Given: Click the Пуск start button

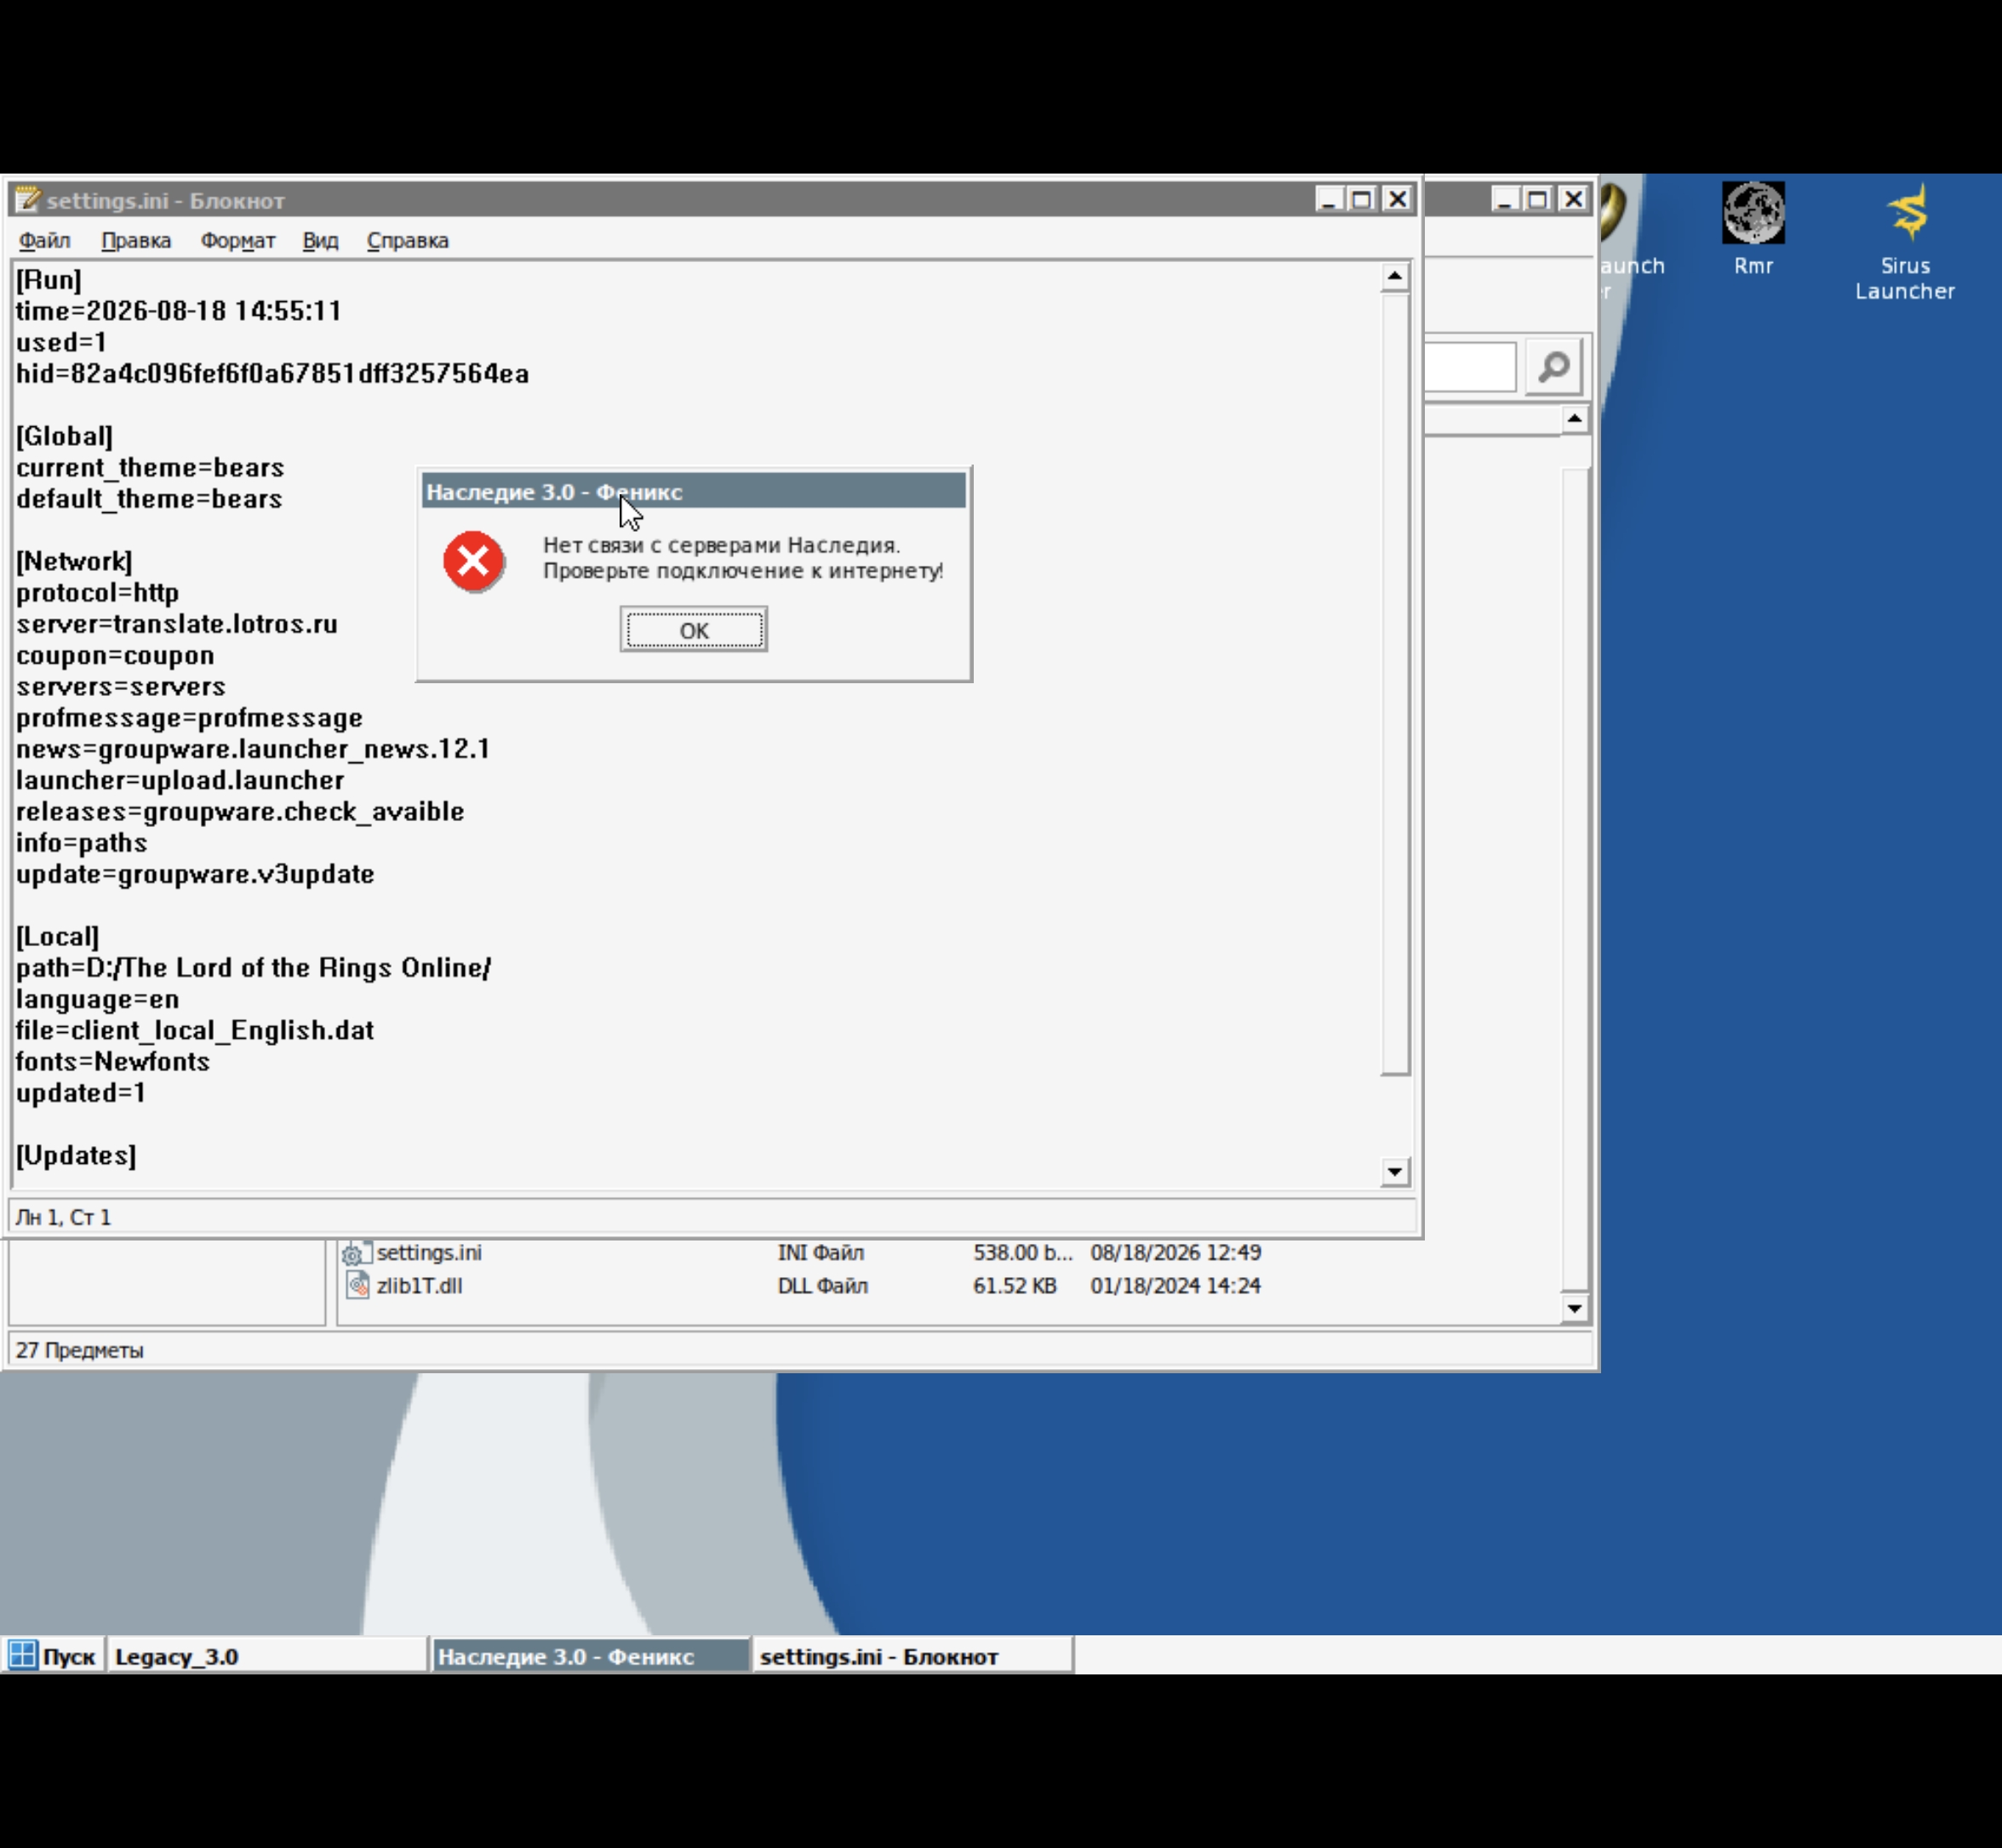Looking at the screenshot, I should click(53, 1656).
